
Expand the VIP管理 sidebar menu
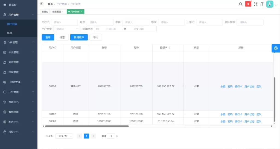pyautogui.click(x=19, y=42)
